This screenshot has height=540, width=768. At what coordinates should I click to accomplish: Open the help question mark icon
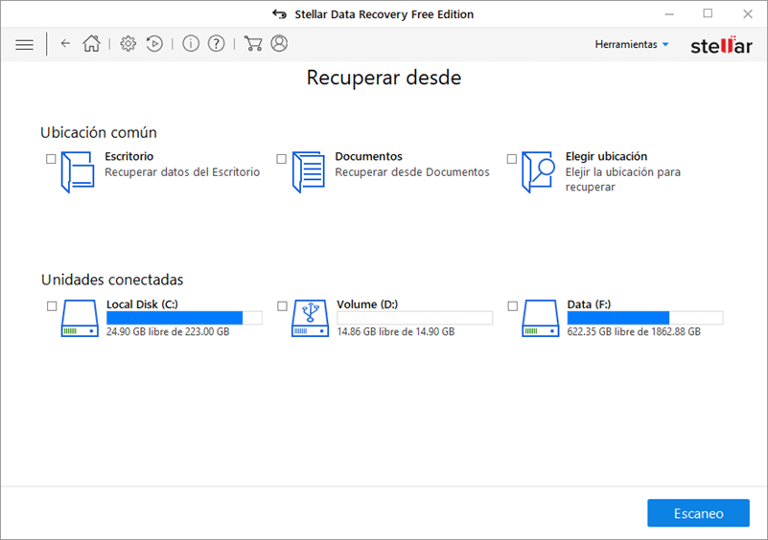[x=216, y=43]
